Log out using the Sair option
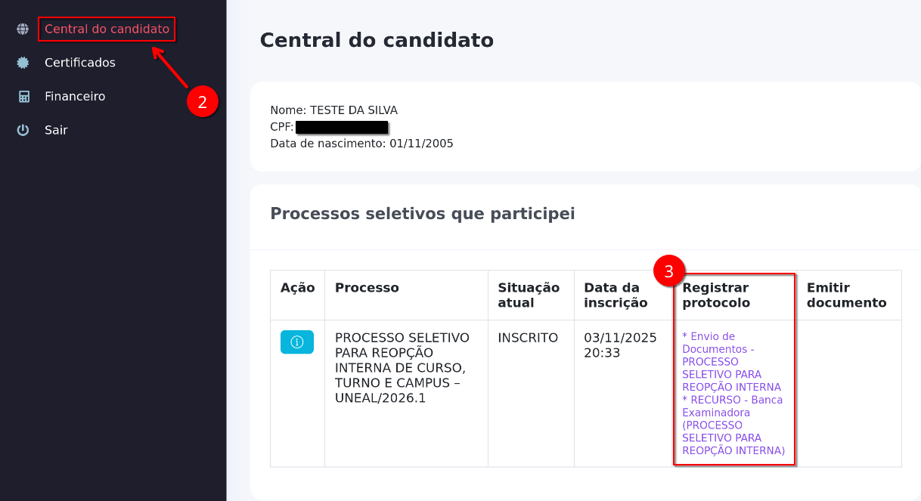This screenshot has height=501, width=921. point(55,129)
